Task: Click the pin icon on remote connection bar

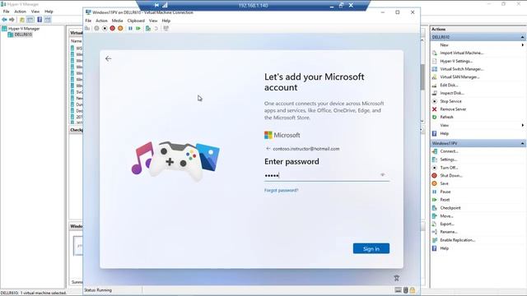Action: 156,6
